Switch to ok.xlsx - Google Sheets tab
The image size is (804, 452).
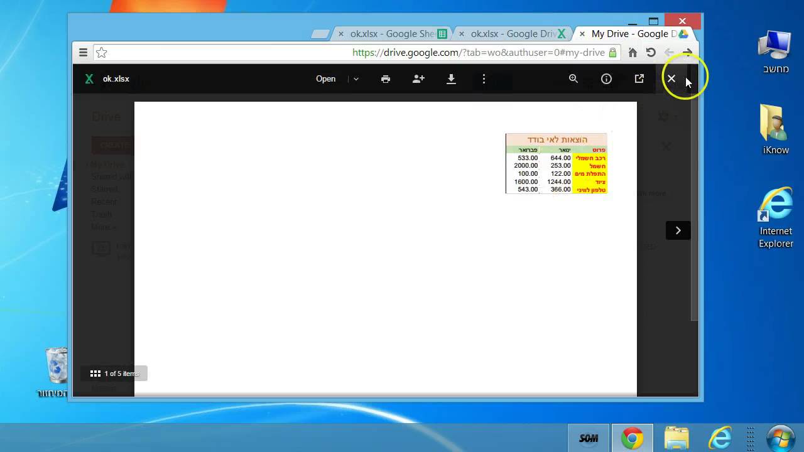click(x=392, y=34)
